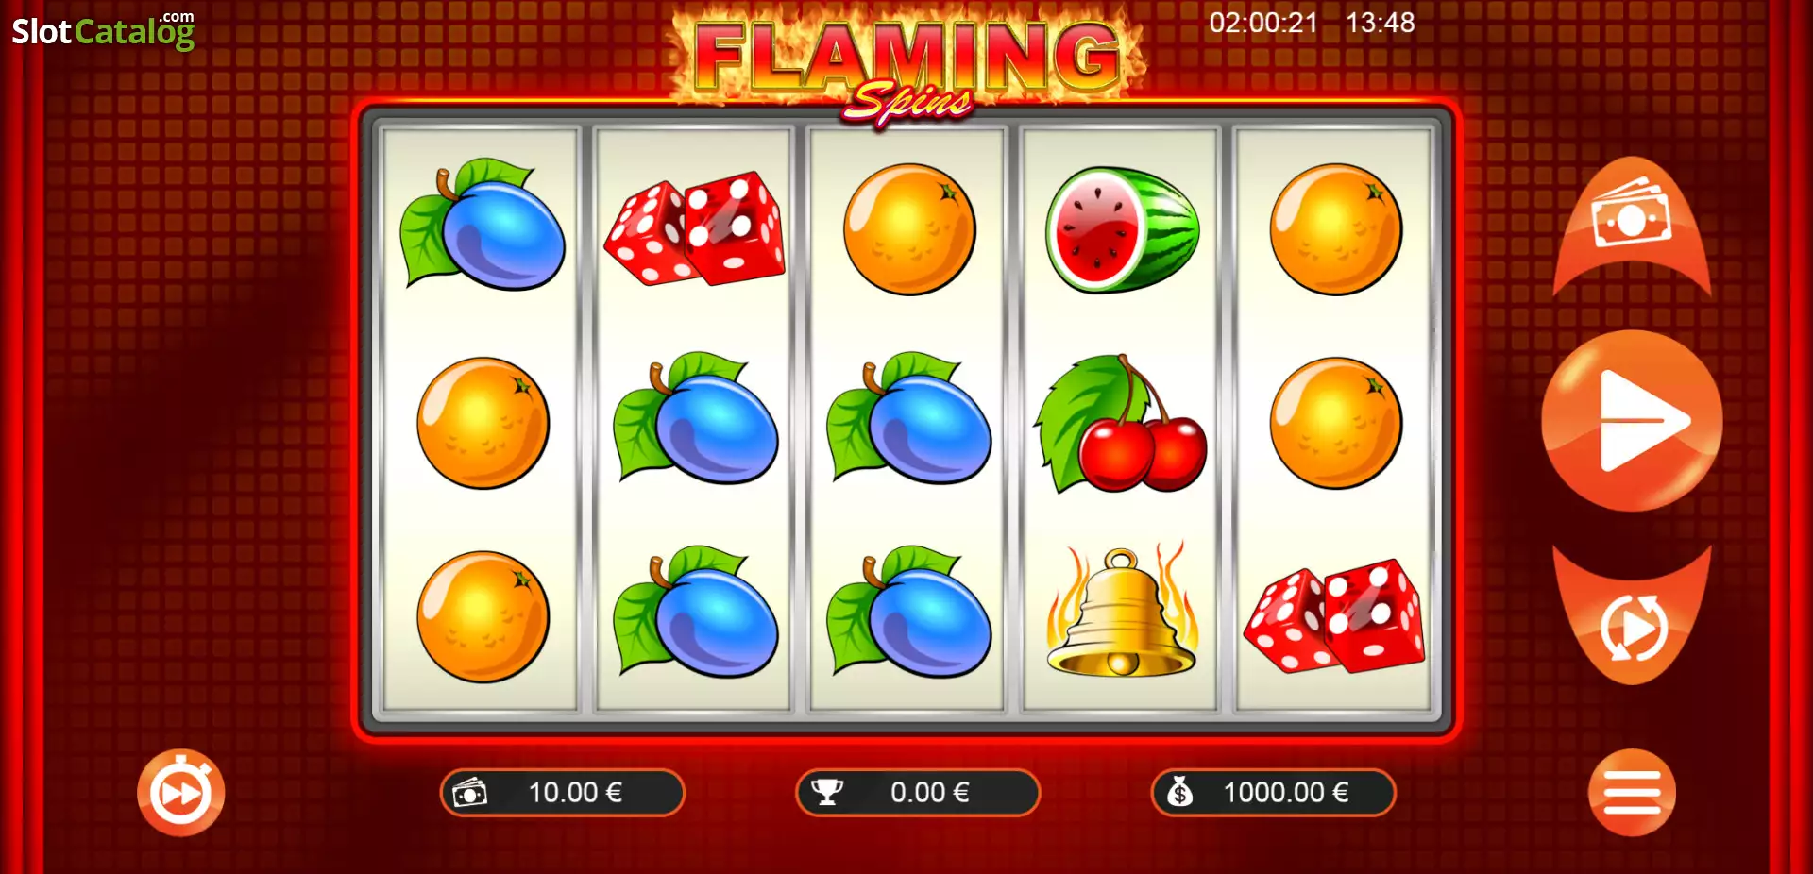Click the 1000.00 € balance display
The width and height of the screenshot is (1813, 874).
pos(1273,793)
